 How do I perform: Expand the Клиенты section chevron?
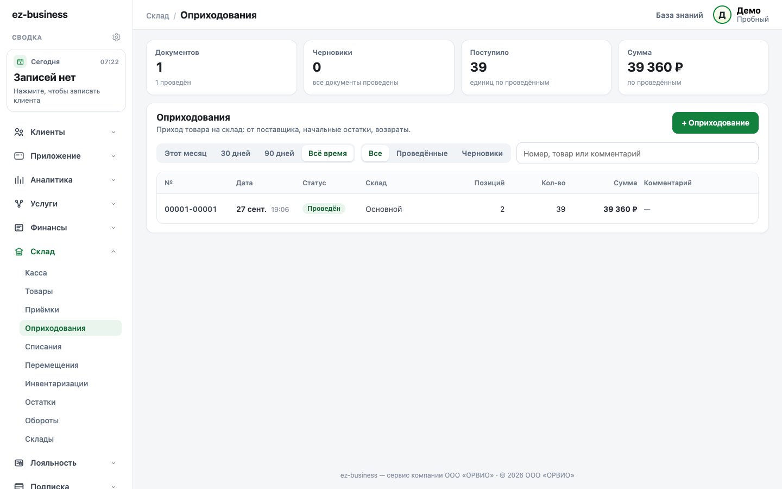113,132
